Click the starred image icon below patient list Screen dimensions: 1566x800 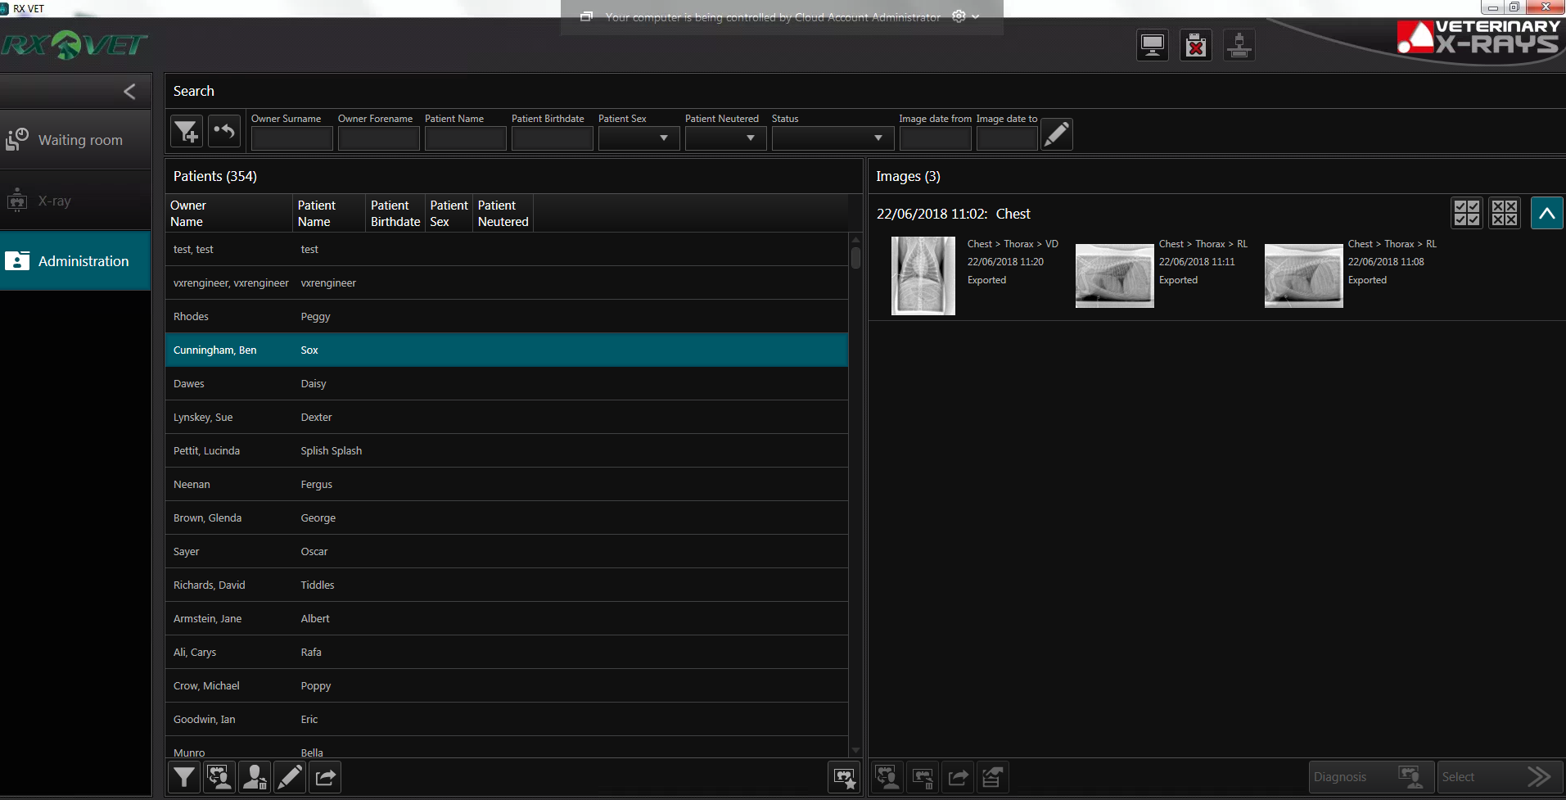click(844, 777)
